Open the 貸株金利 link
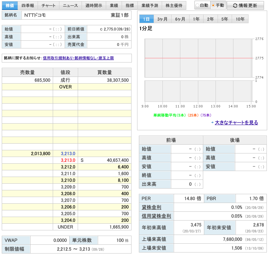The height and width of the screenshot is (256, 270). (x=152, y=207)
